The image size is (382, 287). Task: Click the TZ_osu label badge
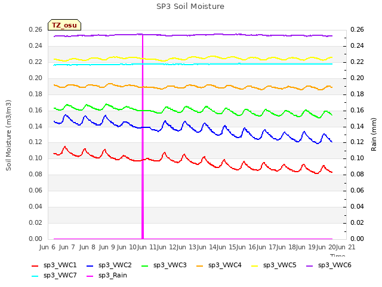[x=64, y=25]
